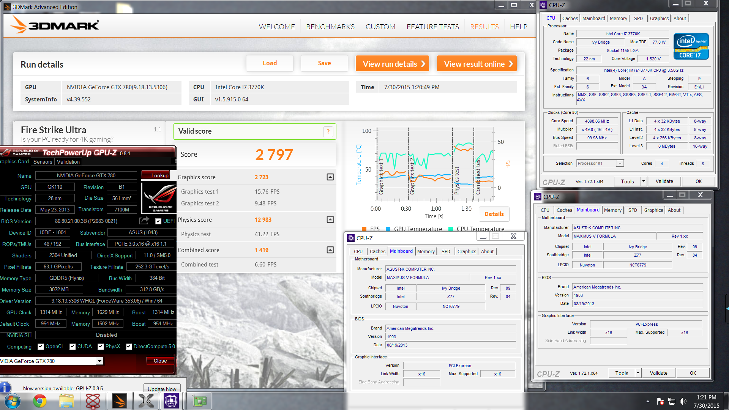
Task: Switch to 3DMark app in the taskbar
Action: click(x=119, y=401)
